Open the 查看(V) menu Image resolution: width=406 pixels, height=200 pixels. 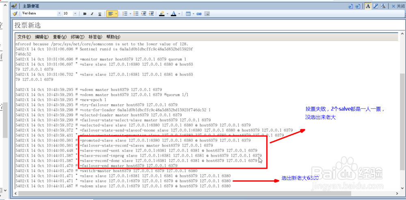(60, 37)
